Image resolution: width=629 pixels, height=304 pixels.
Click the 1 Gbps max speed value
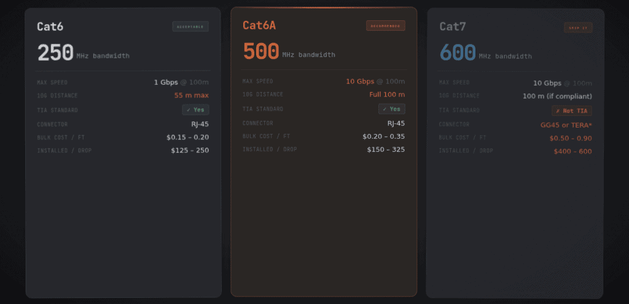[x=166, y=82]
